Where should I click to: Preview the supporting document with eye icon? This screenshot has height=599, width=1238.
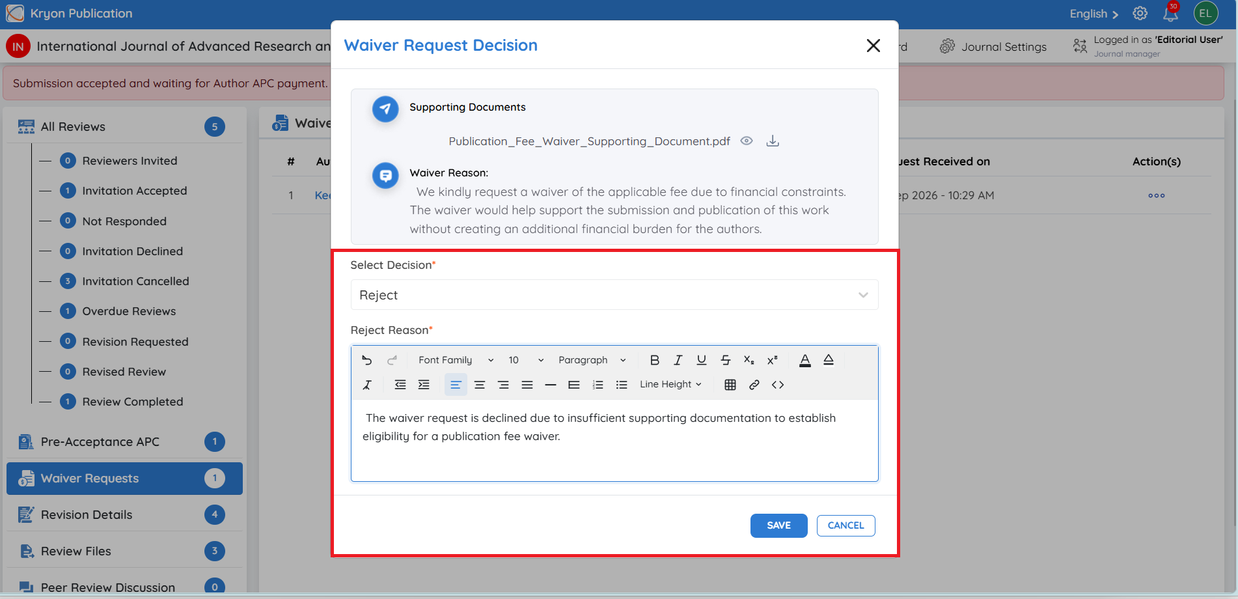point(747,141)
